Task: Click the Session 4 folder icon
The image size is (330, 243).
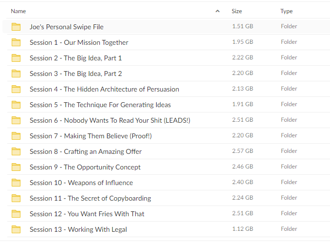Action: [16, 89]
